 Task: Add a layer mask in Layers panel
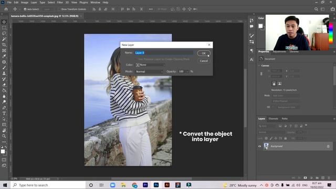pyautogui.click(x=305, y=178)
